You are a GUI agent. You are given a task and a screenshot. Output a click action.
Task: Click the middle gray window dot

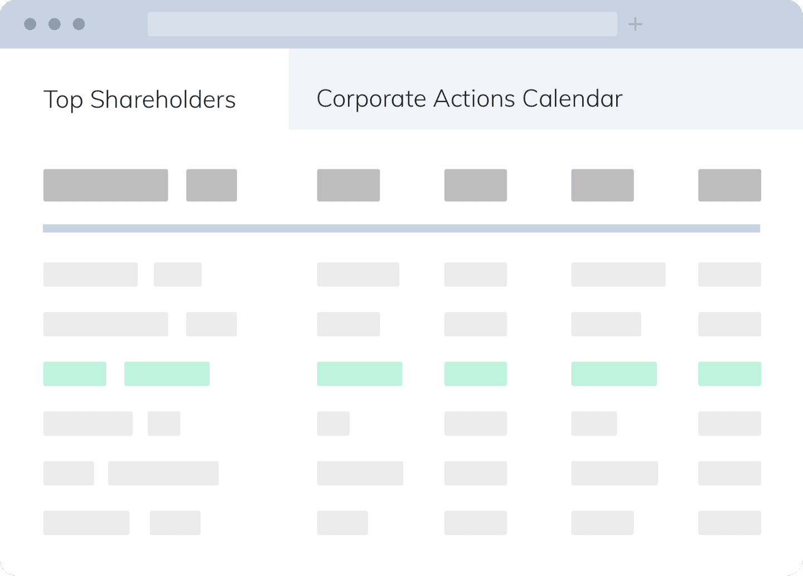pos(55,24)
